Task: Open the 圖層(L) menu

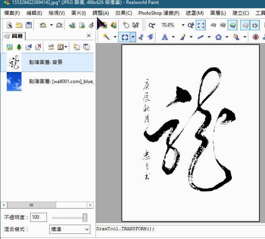Action: [218, 13]
